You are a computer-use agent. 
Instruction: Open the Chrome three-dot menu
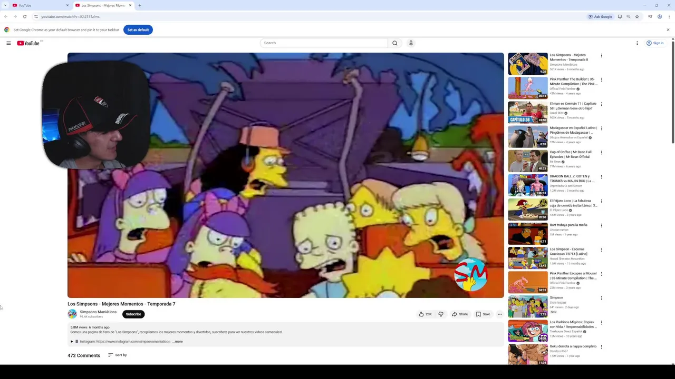pos(669,17)
